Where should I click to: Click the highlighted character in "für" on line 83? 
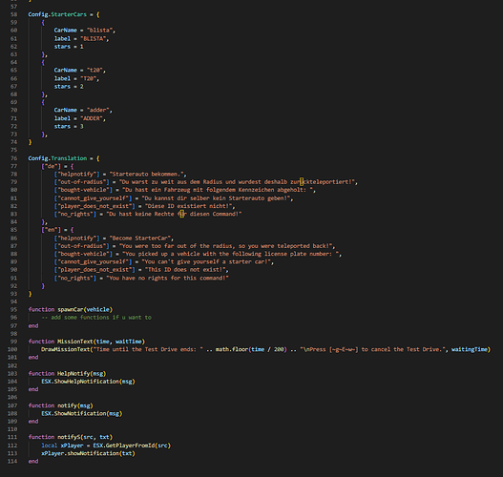click(x=182, y=214)
